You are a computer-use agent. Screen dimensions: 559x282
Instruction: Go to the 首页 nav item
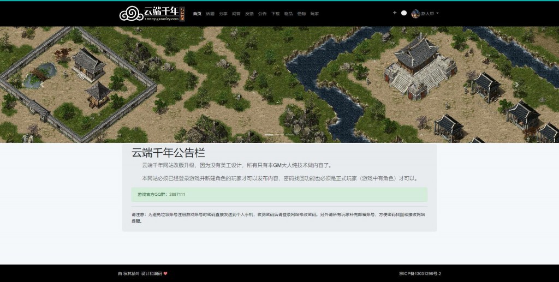[197, 14]
